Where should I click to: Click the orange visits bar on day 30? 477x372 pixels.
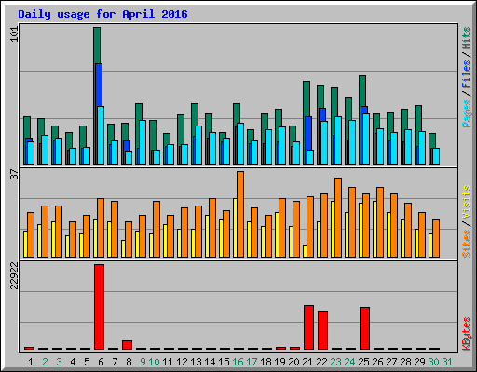(x=436, y=238)
